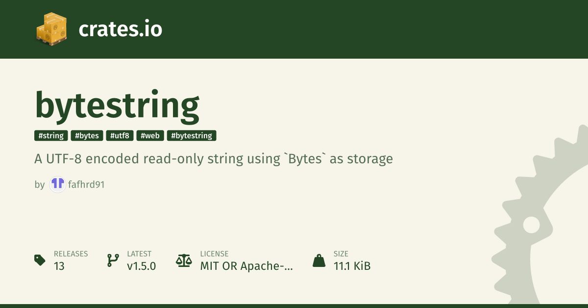Click the license scales icon

coord(184,260)
